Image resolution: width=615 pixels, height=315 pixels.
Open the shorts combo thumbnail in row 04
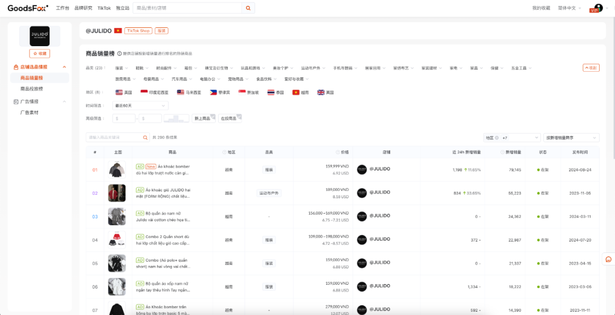click(117, 240)
